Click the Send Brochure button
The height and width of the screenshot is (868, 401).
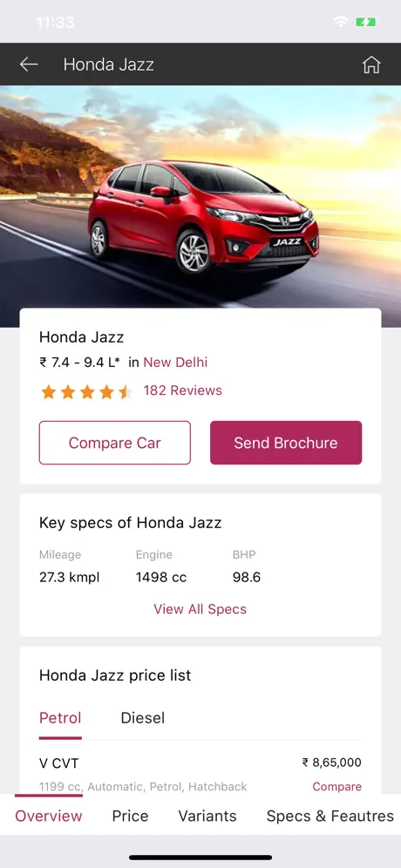[286, 443]
